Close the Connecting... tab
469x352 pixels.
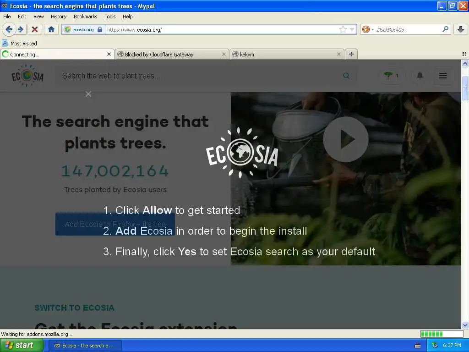click(x=109, y=54)
